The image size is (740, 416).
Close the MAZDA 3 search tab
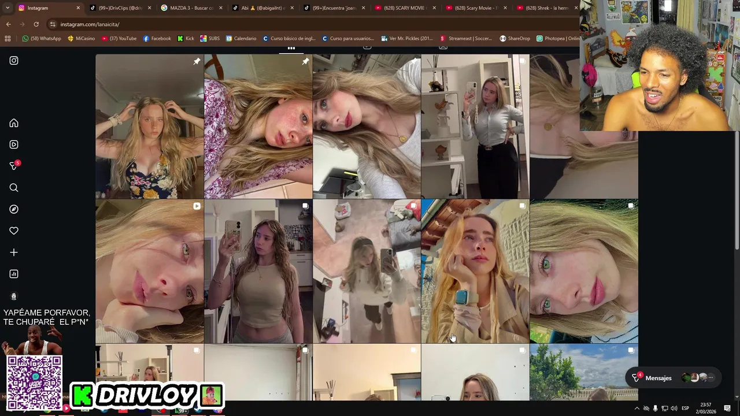220,8
